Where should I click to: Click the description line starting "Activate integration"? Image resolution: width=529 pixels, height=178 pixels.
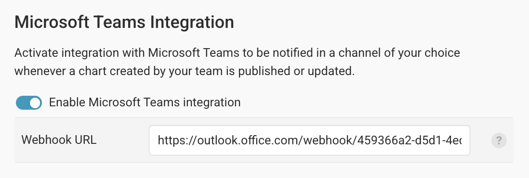click(x=237, y=53)
